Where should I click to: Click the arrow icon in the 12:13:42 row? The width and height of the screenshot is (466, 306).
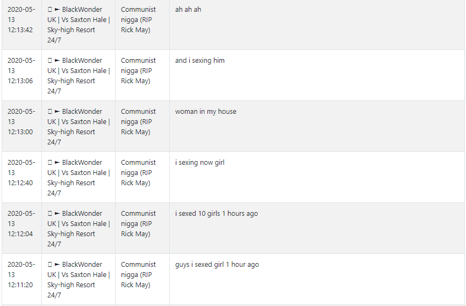coord(58,10)
